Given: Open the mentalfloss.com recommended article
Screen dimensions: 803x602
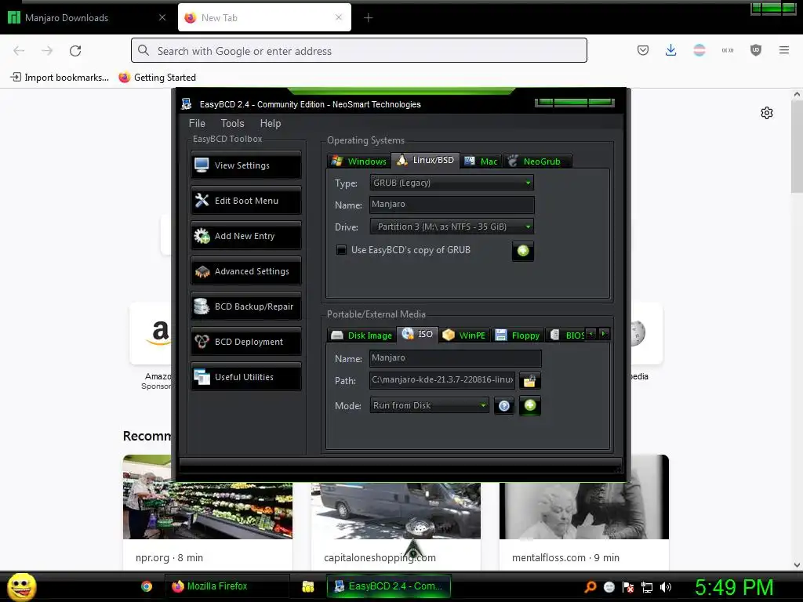Looking at the screenshot, I should coord(584,512).
